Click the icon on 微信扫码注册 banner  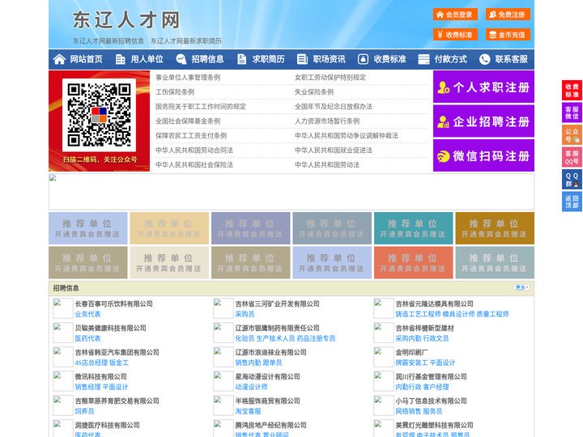443,156
